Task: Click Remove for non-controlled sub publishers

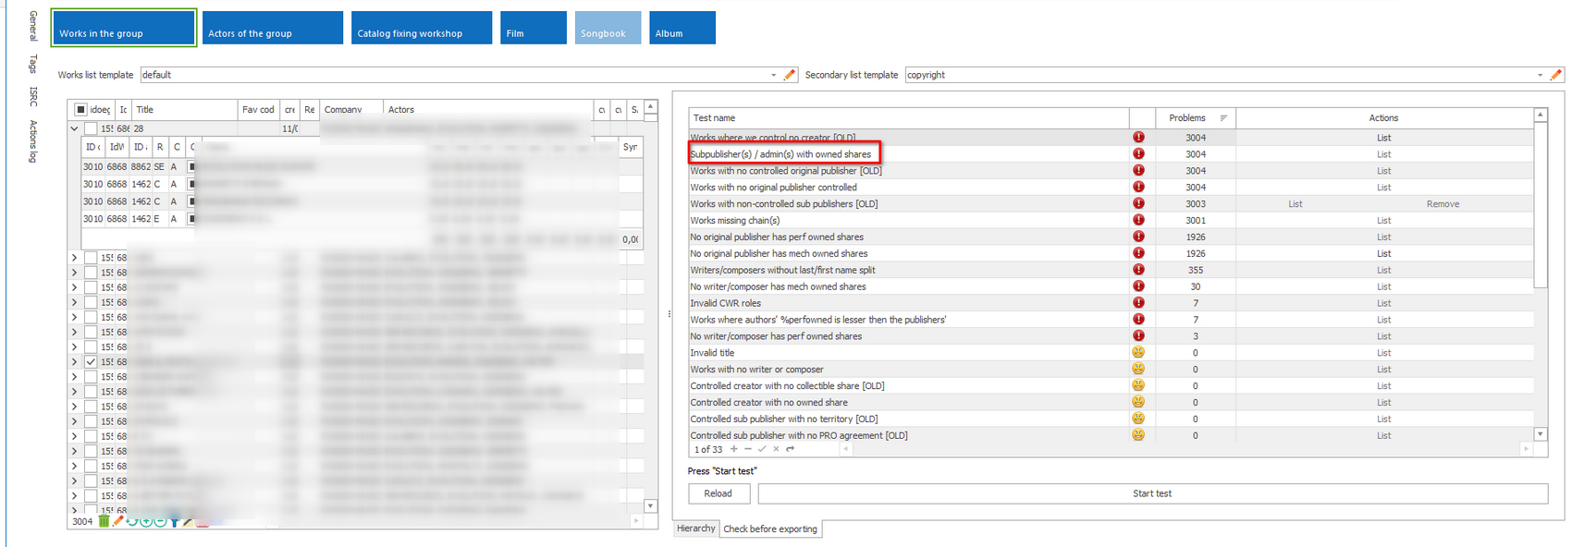Action: point(1442,204)
